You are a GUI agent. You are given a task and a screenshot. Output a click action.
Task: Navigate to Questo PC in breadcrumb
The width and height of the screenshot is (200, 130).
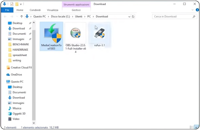click(x=40, y=17)
